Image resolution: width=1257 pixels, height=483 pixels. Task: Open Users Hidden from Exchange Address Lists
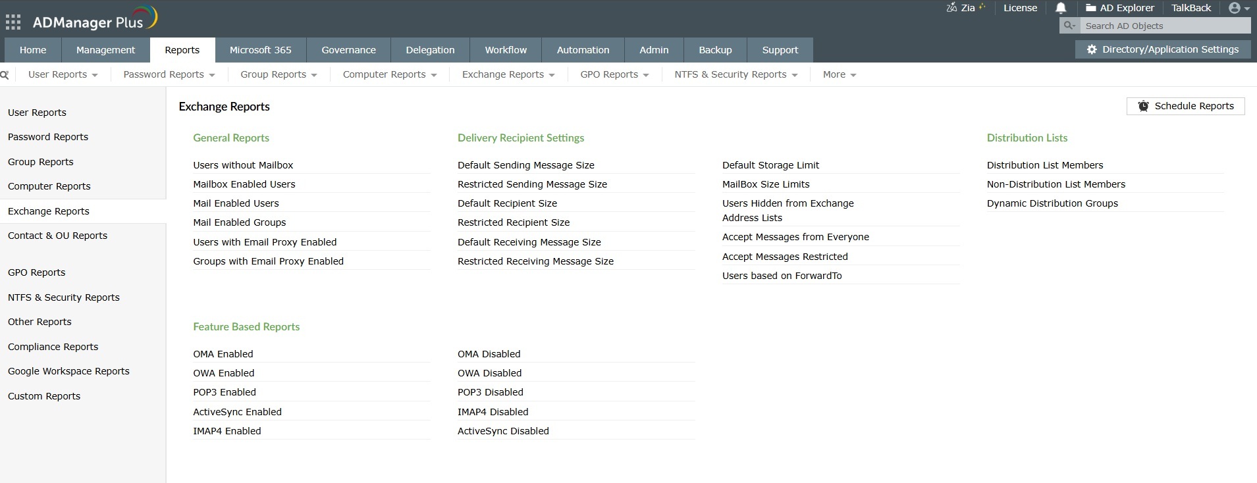(x=788, y=211)
